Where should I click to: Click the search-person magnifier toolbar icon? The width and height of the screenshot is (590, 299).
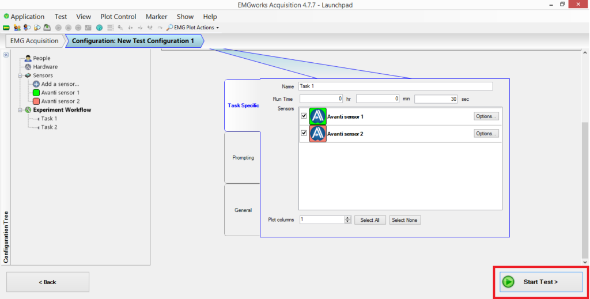pyautogui.click(x=27, y=28)
